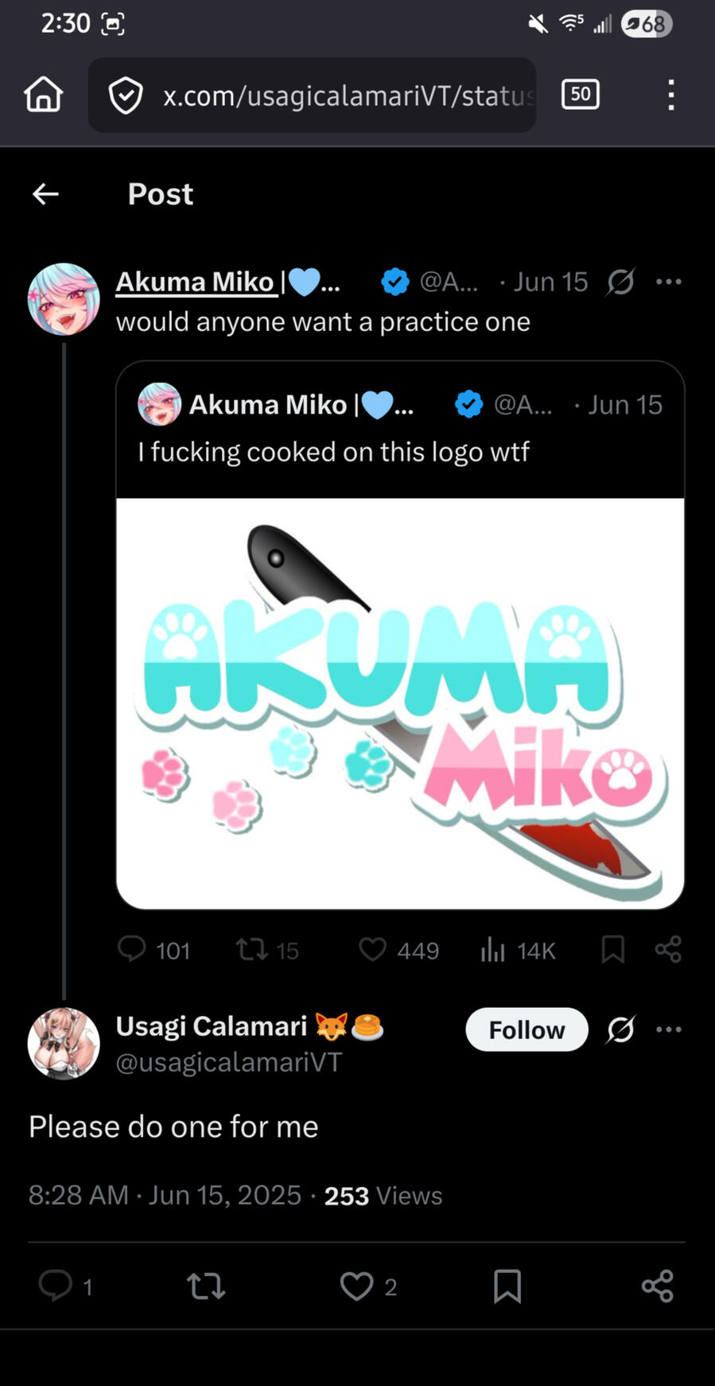The height and width of the screenshot is (1386, 715).
Task: Tap Akuma Miko's profile avatar
Action: click(64, 299)
